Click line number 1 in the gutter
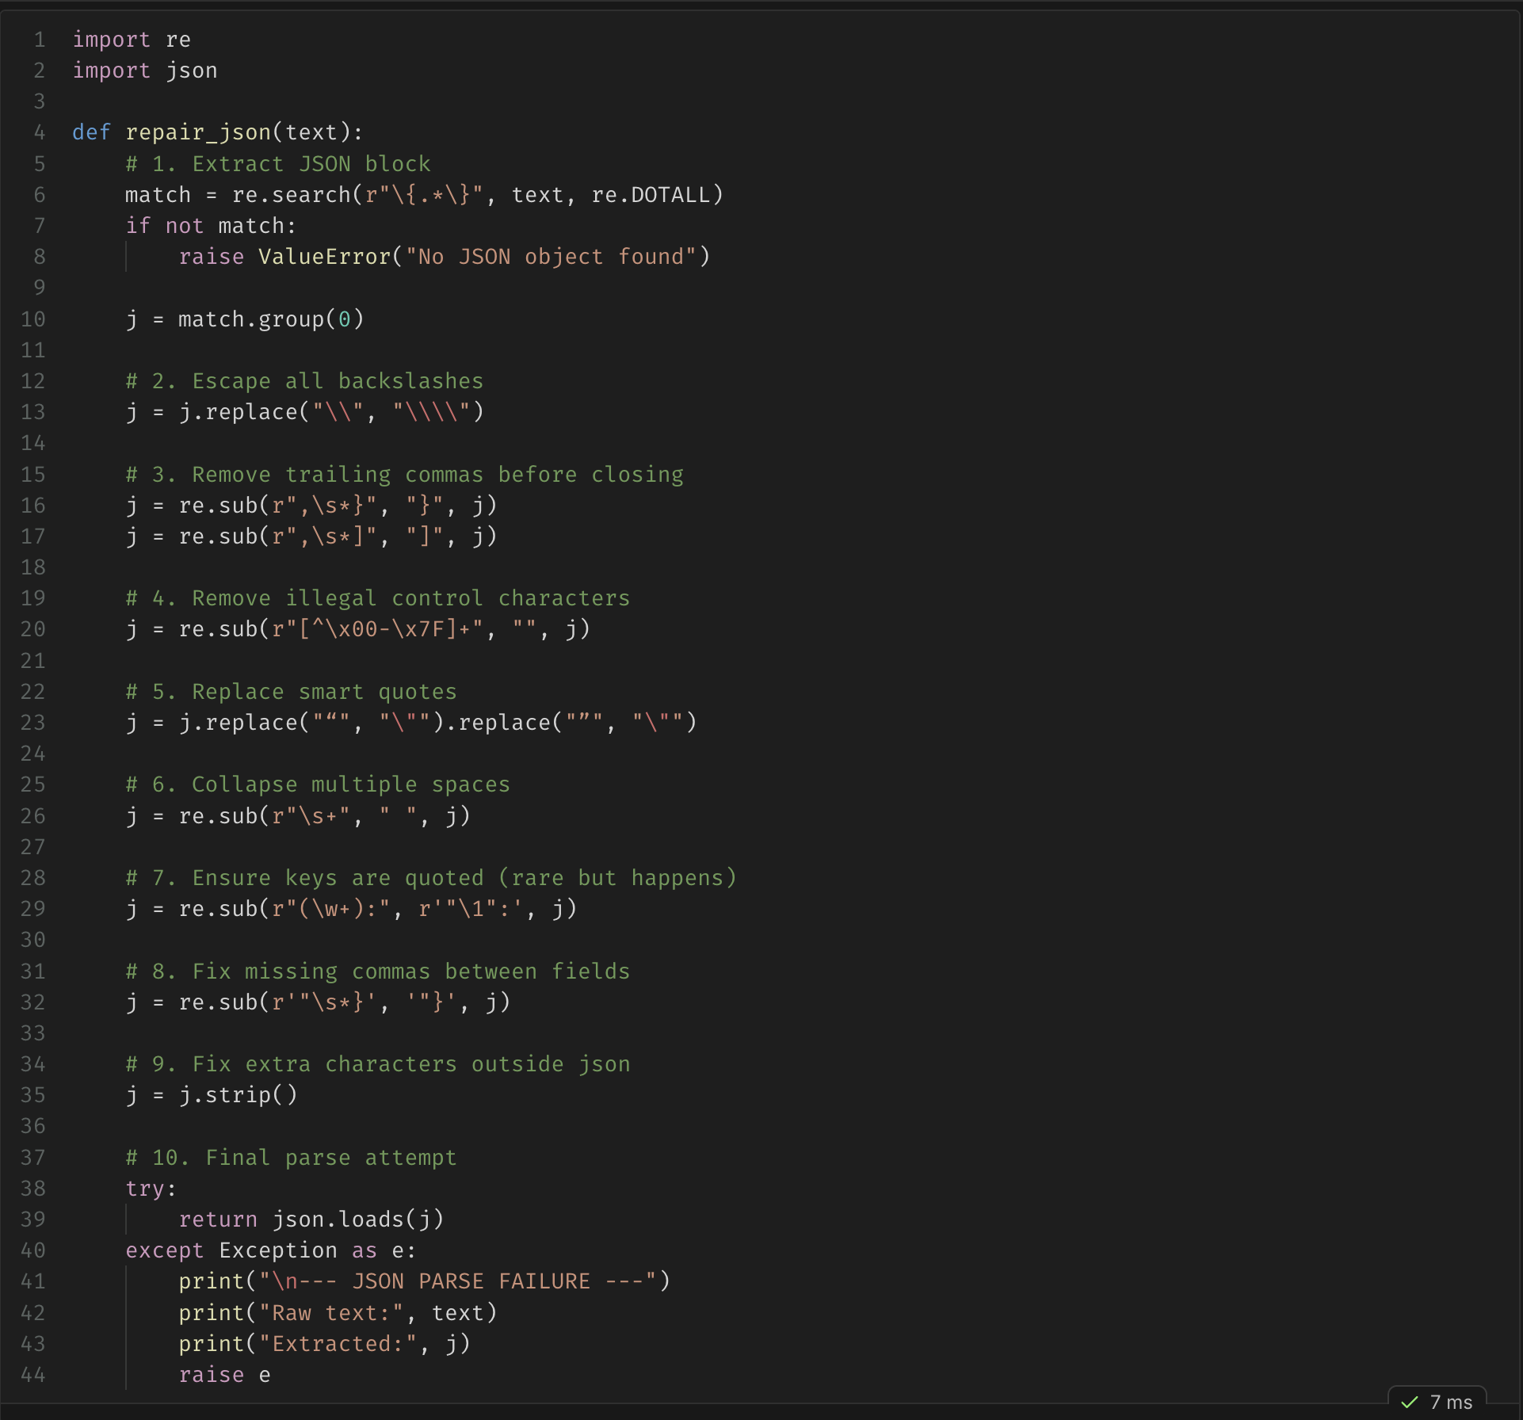This screenshot has width=1523, height=1420. [x=39, y=40]
